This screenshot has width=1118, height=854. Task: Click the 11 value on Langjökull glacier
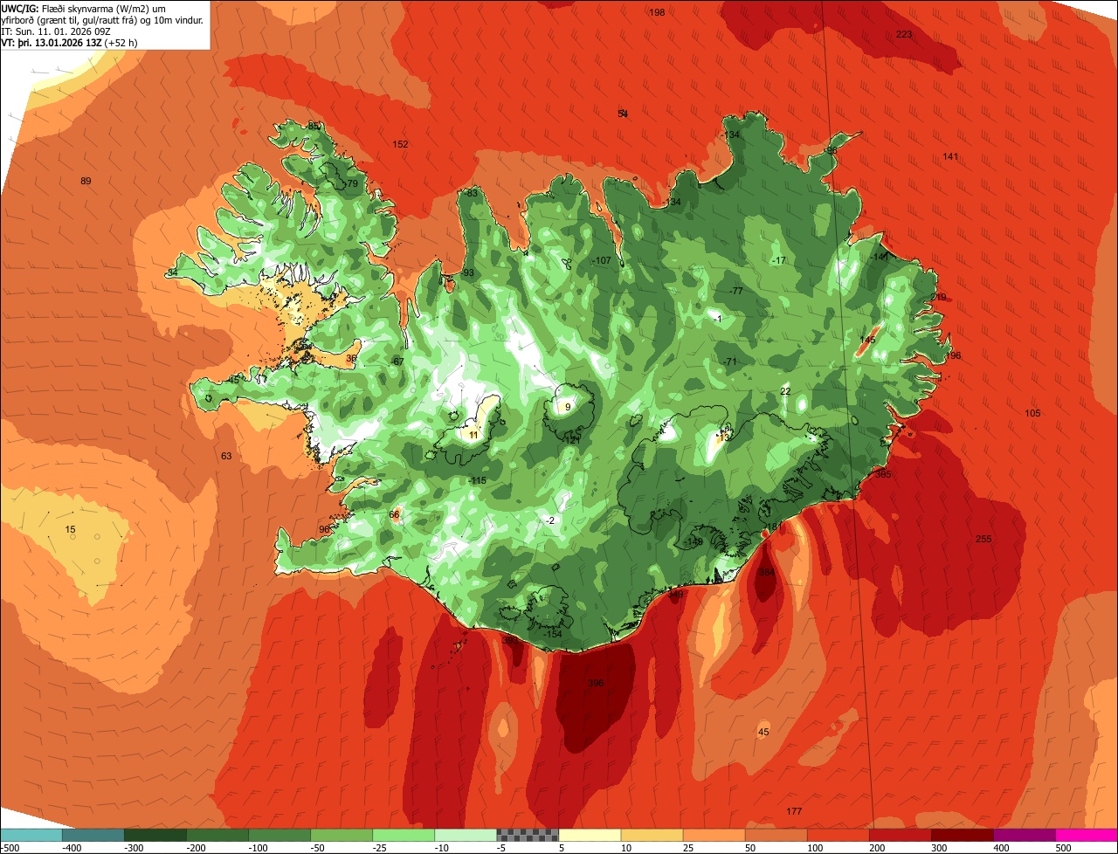click(x=473, y=434)
